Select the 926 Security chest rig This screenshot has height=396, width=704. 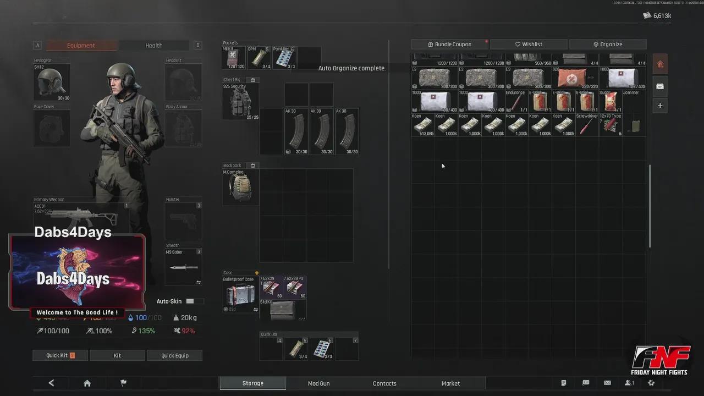click(x=240, y=102)
